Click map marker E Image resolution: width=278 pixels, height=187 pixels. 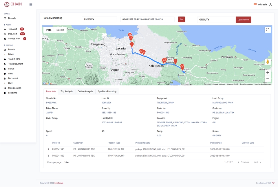182,68
